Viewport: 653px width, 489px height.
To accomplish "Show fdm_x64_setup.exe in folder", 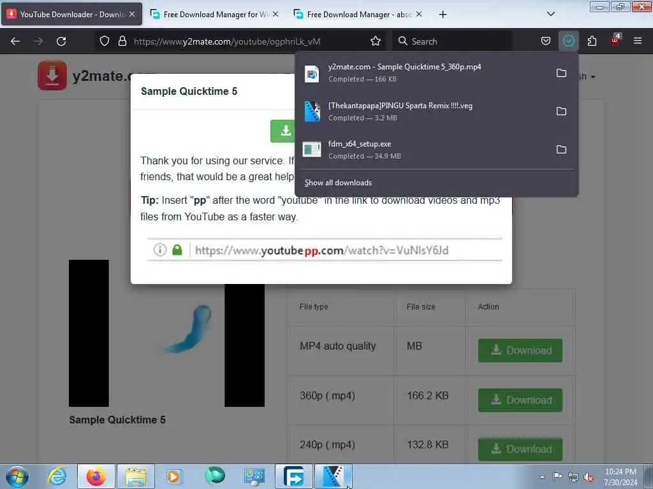I will (x=561, y=150).
